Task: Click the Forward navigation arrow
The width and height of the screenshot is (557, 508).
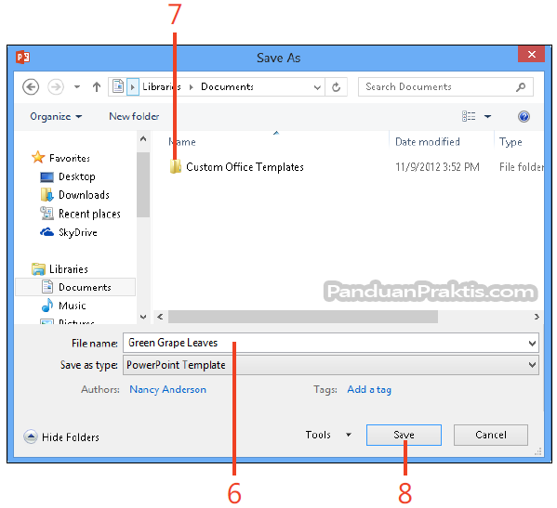Action: 56,87
